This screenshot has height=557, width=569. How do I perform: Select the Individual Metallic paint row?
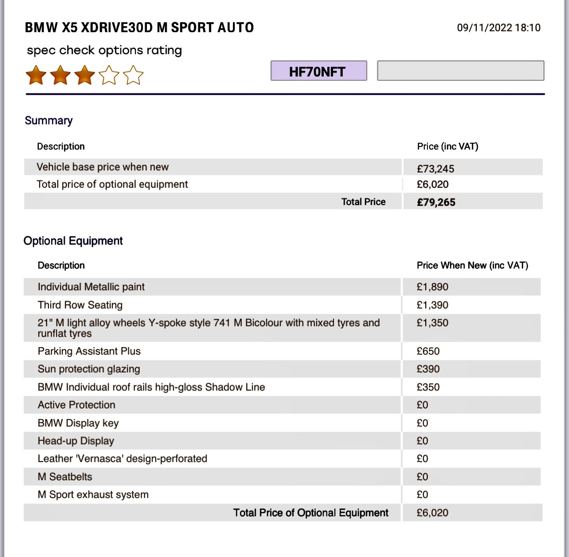91,287
